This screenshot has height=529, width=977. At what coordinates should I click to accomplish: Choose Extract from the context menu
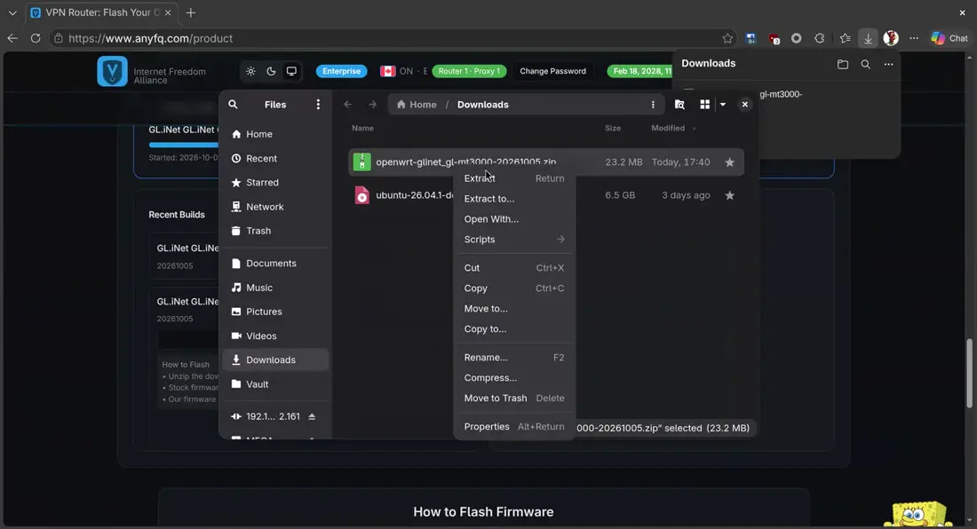point(514,178)
